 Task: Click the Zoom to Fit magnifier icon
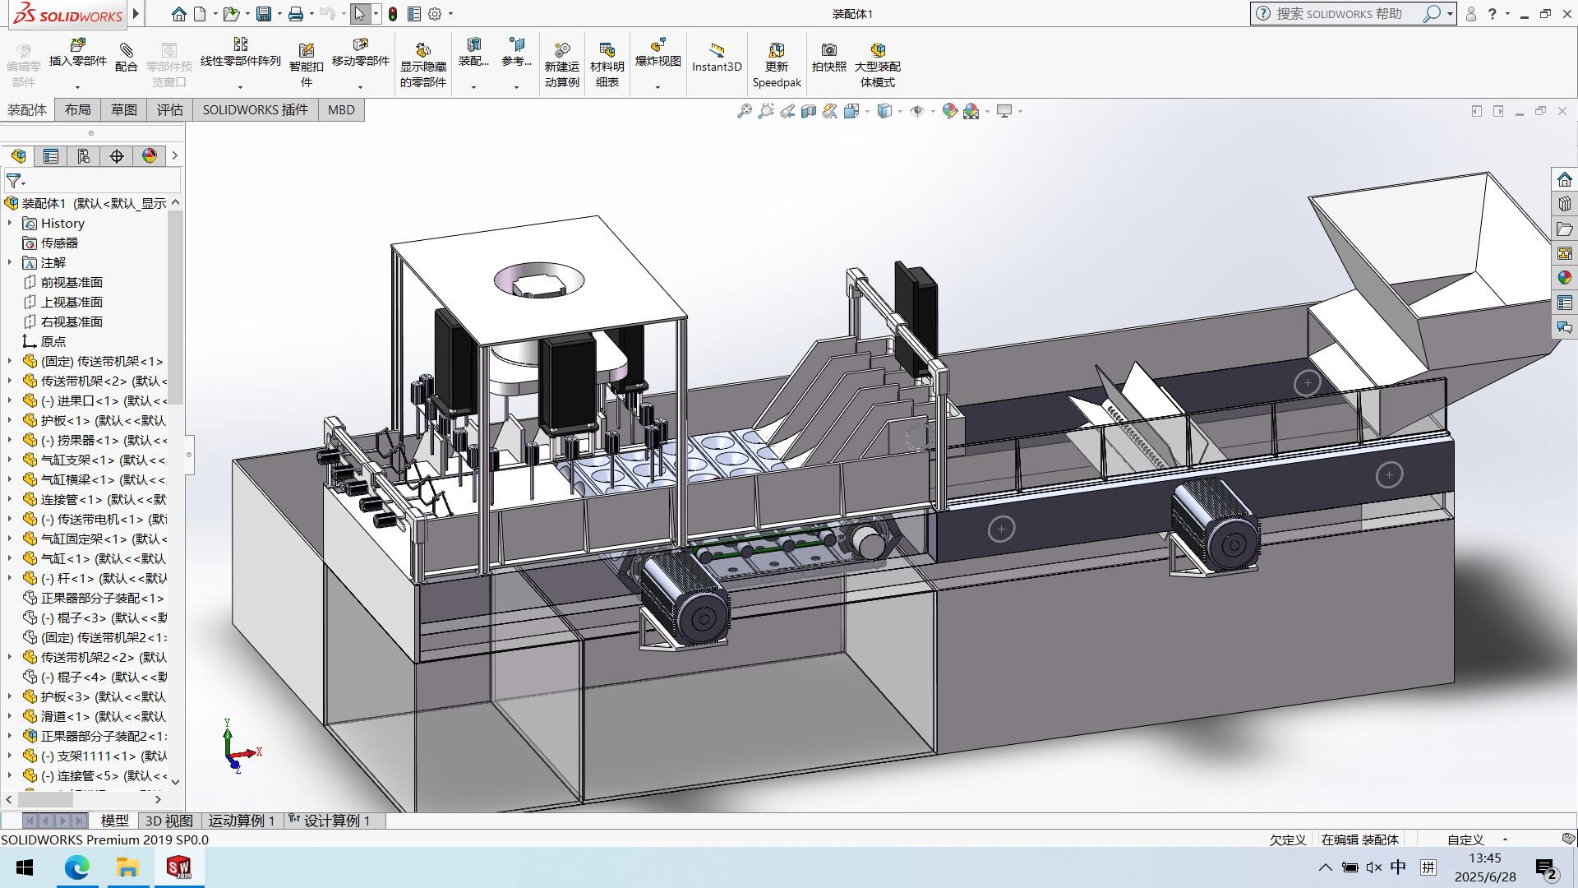744,111
